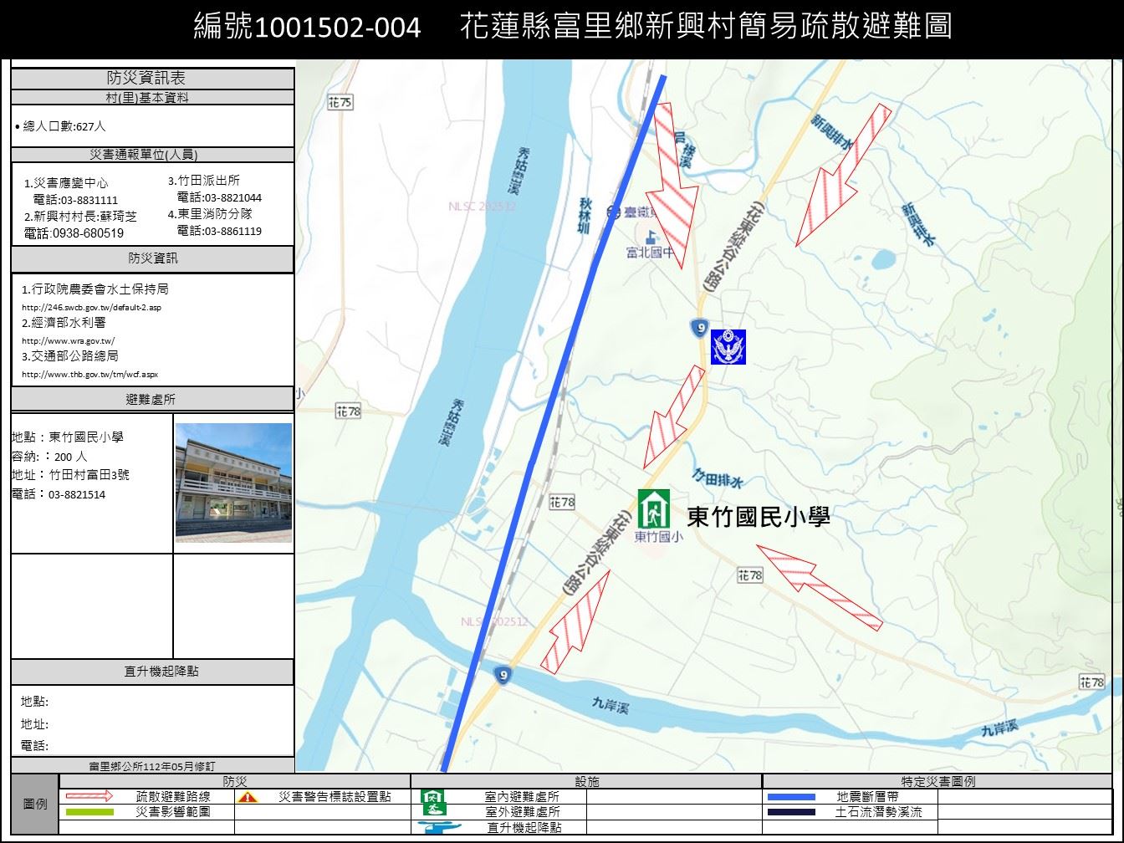The width and height of the screenshot is (1124, 843).
Task: Click the dark debris flow stream swatch
Action: (790, 812)
